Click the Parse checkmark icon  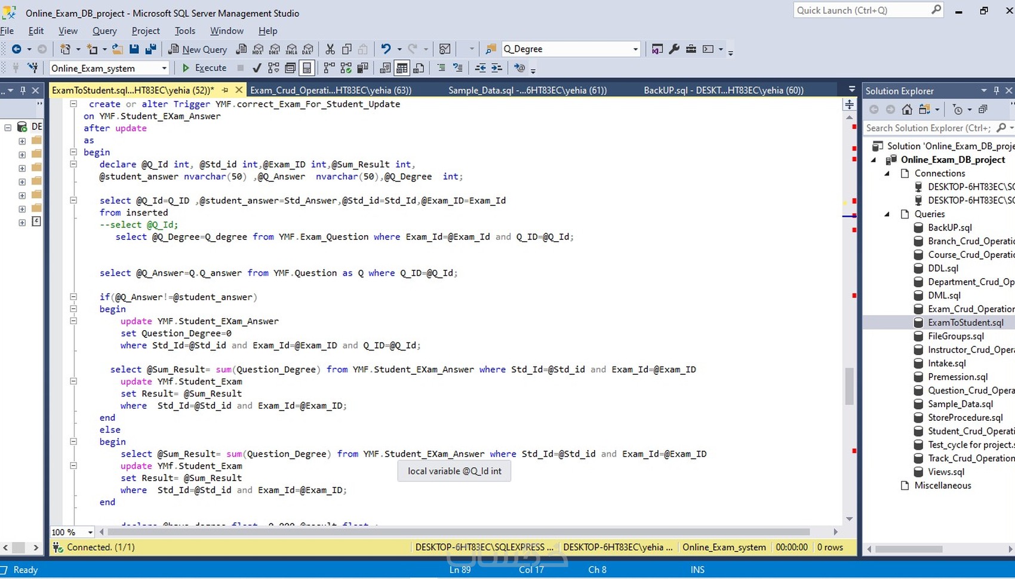[x=257, y=68]
